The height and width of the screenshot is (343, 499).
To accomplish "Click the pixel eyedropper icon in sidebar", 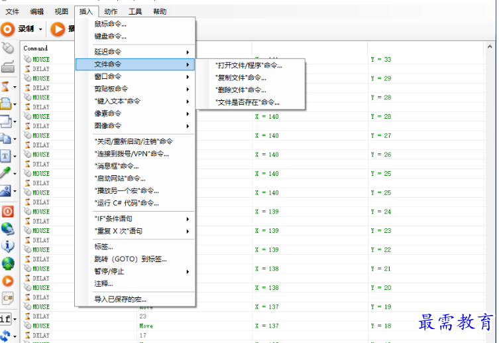I will [5, 173].
